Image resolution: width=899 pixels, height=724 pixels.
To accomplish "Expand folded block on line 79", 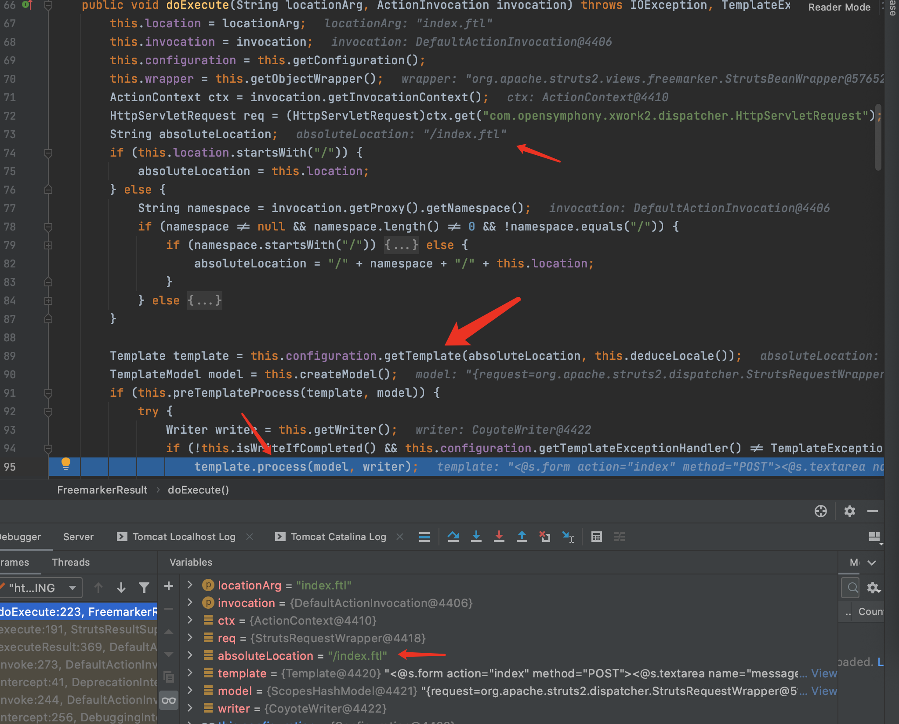I will coord(48,245).
